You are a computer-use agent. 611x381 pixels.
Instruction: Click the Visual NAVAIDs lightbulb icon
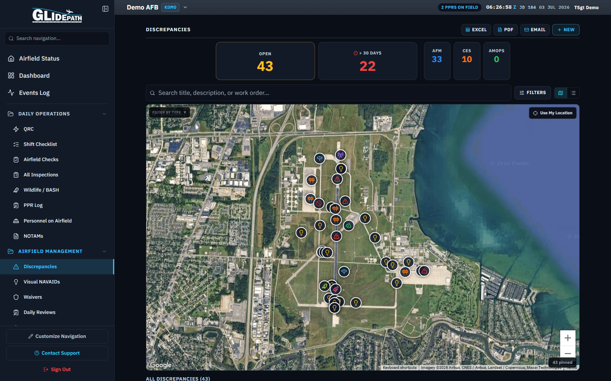coord(16,282)
